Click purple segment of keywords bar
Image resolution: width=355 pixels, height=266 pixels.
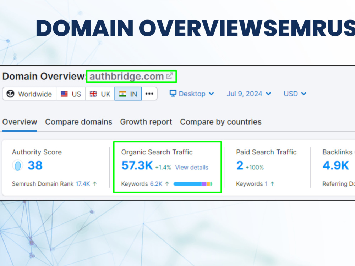[204, 184]
